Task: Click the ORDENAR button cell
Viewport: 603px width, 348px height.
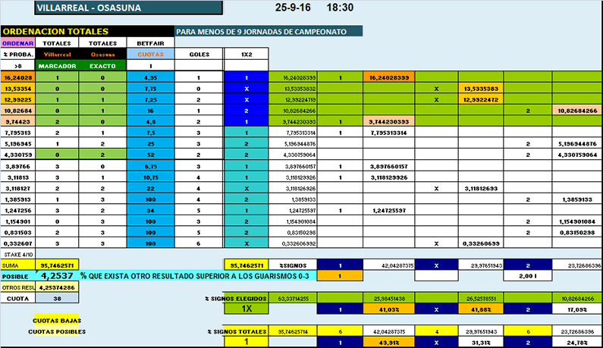Action: tap(17, 43)
